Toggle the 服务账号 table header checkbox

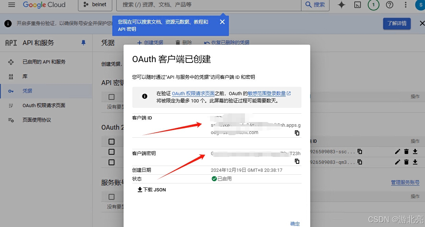click(112, 197)
